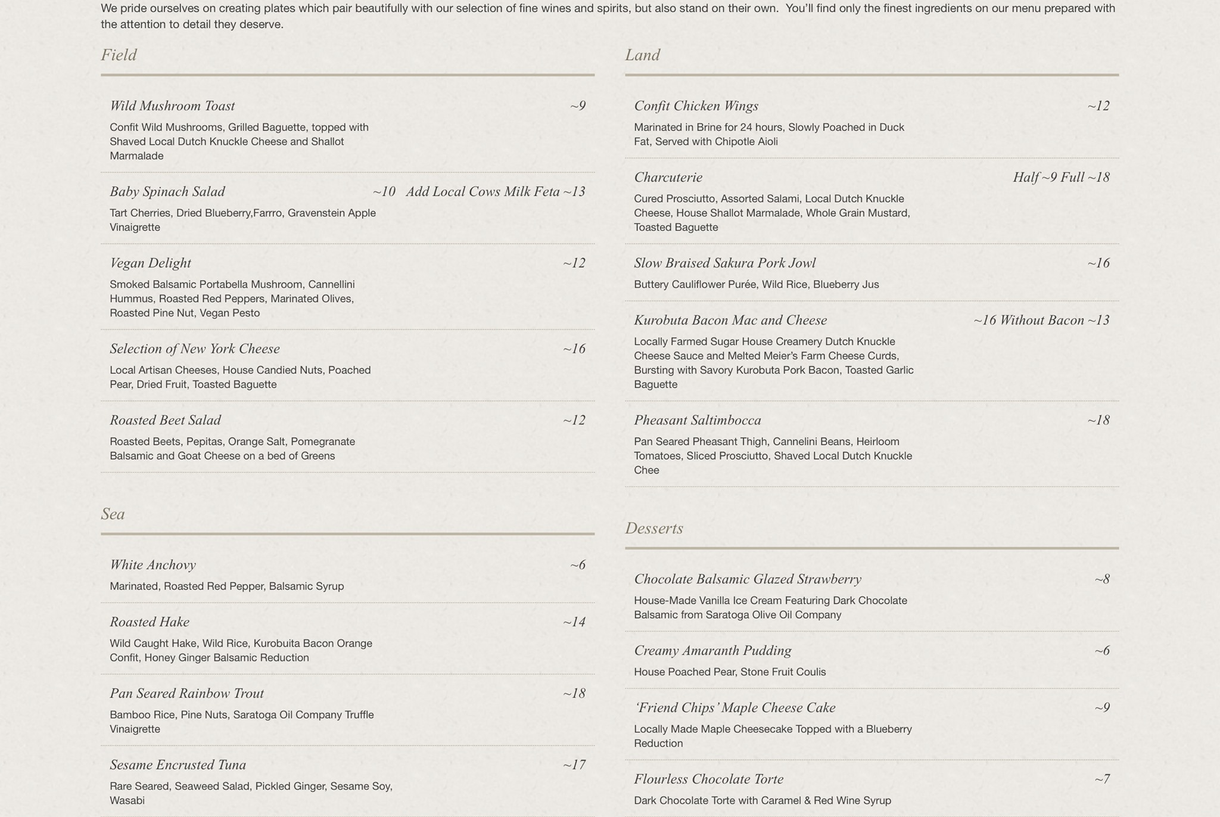Click Slow Braised Sakura Pork Jowl title
Image resolution: width=1220 pixels, height=817 pixels.
coord(724,263)
